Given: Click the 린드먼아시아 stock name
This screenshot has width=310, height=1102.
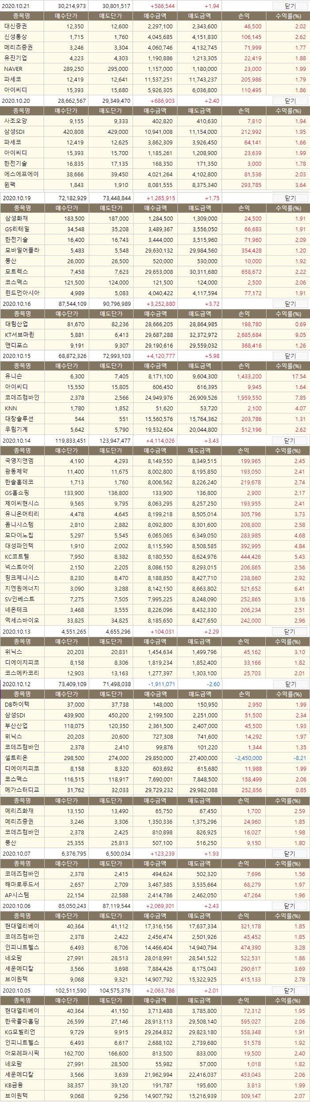Looking at the screenshot, I should click(x=22, y=293).
